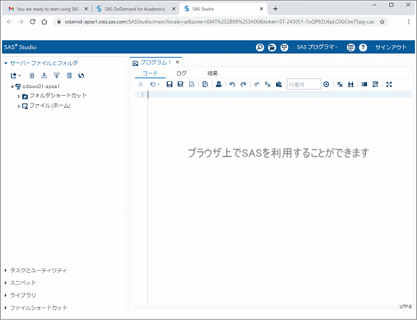Select the odaws01-apse1 tree item
The width and height of the screenshot is (417, 320).
(x=41, y=86)
